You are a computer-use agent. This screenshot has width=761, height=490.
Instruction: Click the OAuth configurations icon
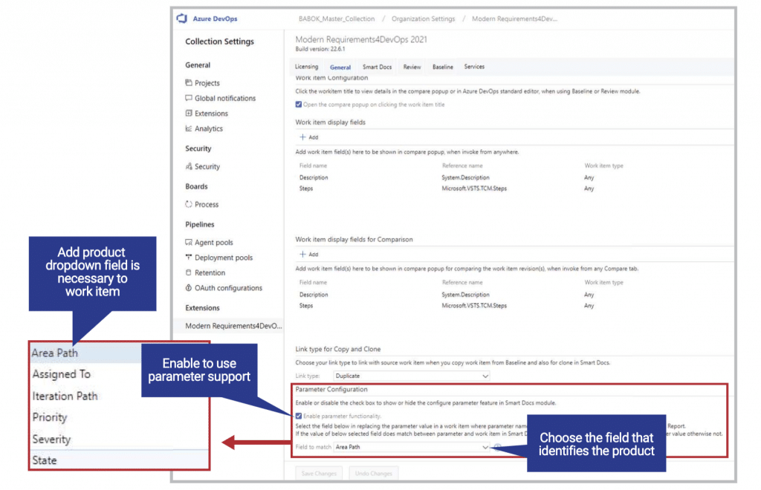[x=189, y=288]
